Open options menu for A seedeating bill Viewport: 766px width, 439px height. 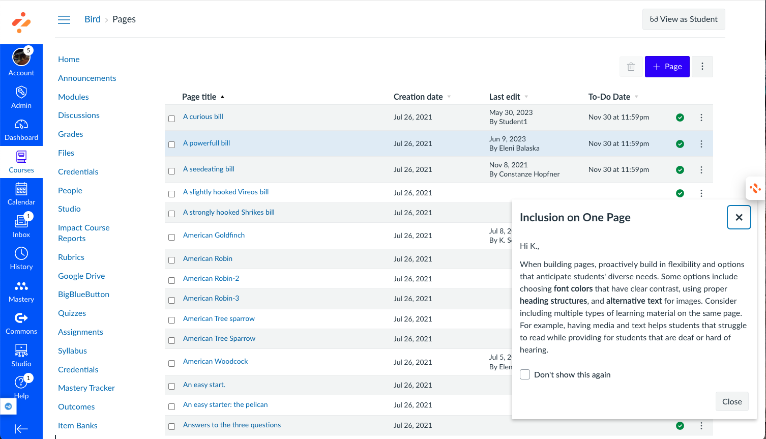coord(701,170)
